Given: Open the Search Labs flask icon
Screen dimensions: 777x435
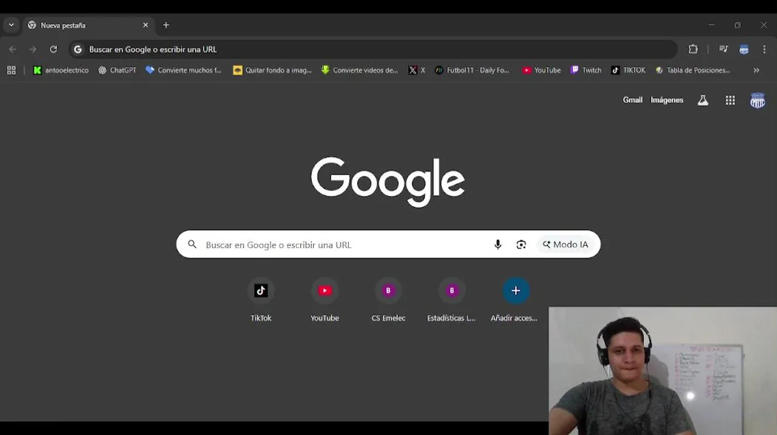Looking at the screenshot, I should click(x=703, y=100).
